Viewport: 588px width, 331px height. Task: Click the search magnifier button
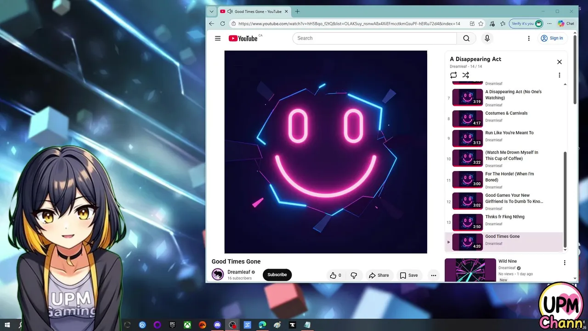point(466,38)
